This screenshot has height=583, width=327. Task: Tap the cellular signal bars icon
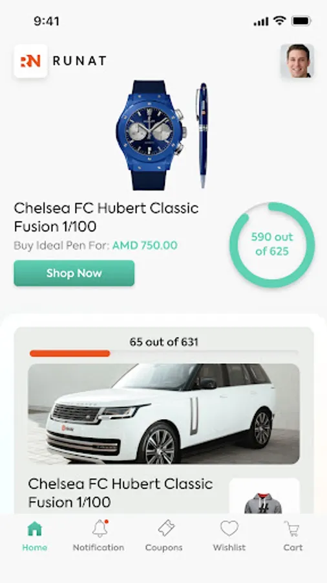(261, 21)
